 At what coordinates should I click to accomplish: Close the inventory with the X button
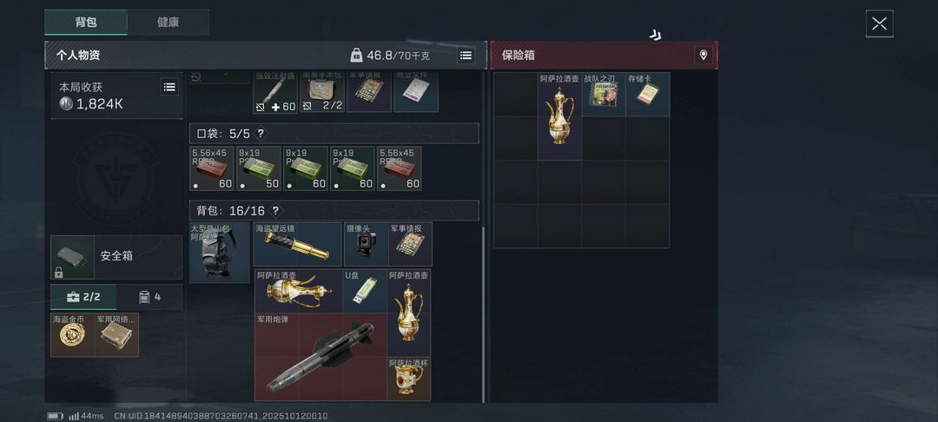(x=879, y=24)
